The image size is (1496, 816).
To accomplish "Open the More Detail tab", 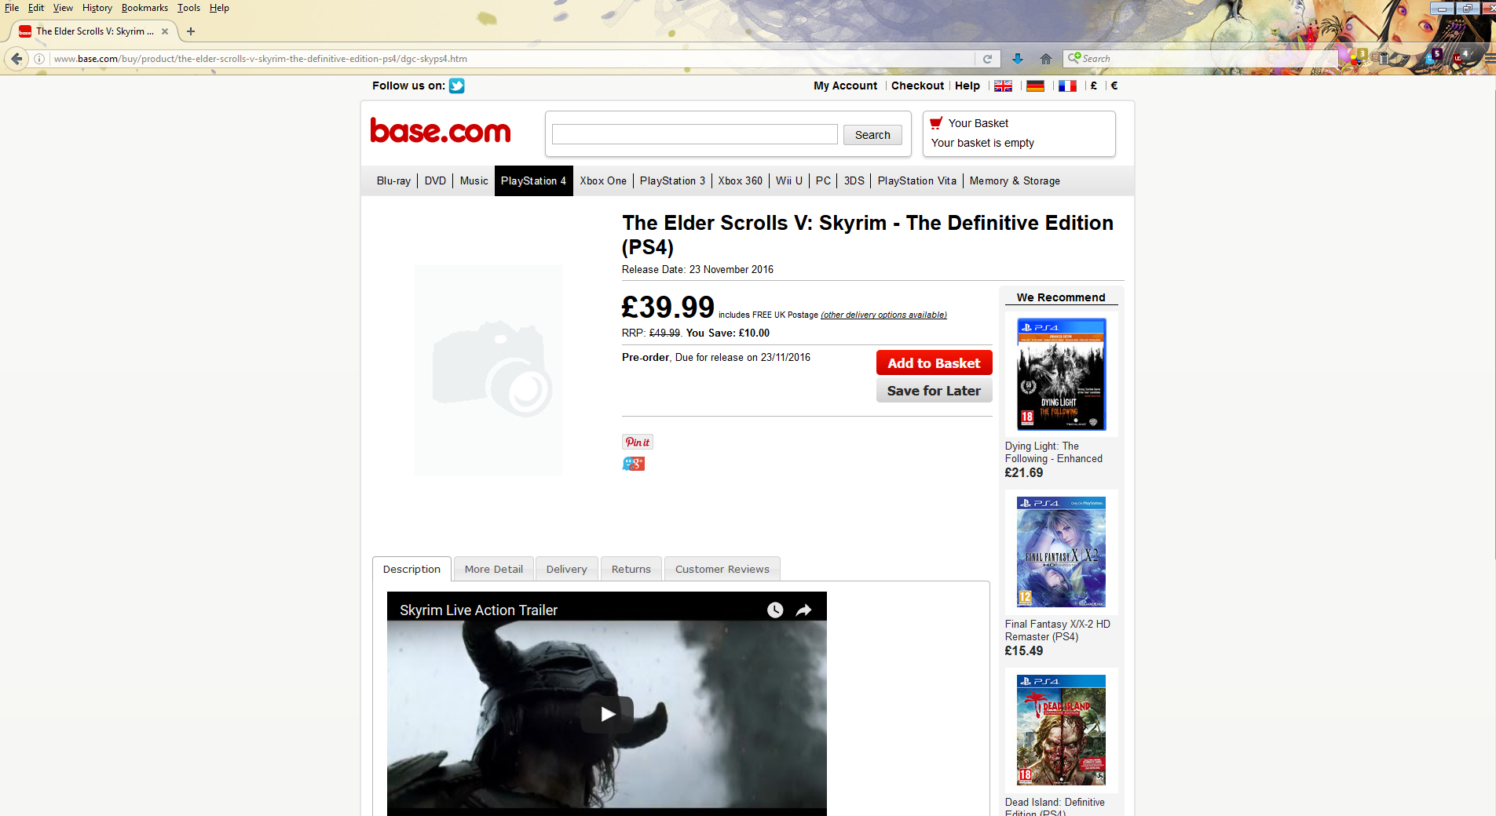I will pos(493,570).
